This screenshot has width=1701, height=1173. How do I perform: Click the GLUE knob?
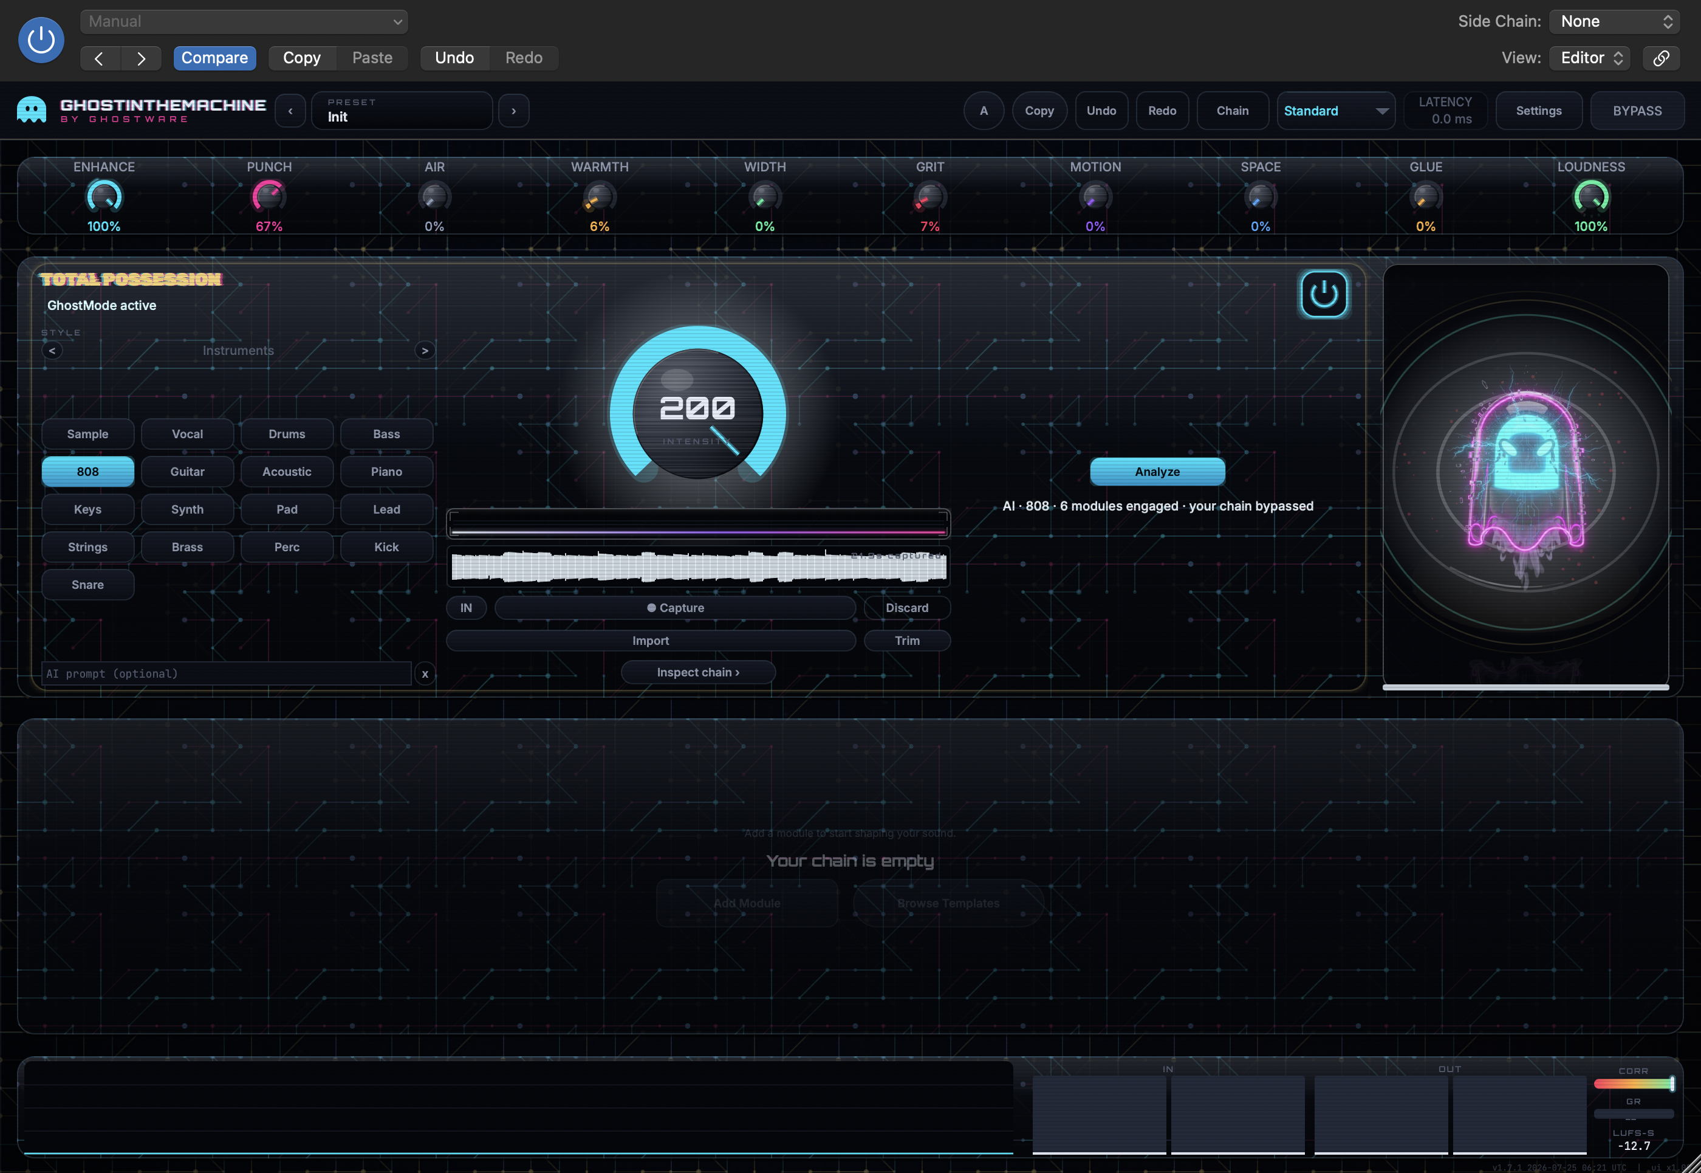click(x=1426, y=197)
